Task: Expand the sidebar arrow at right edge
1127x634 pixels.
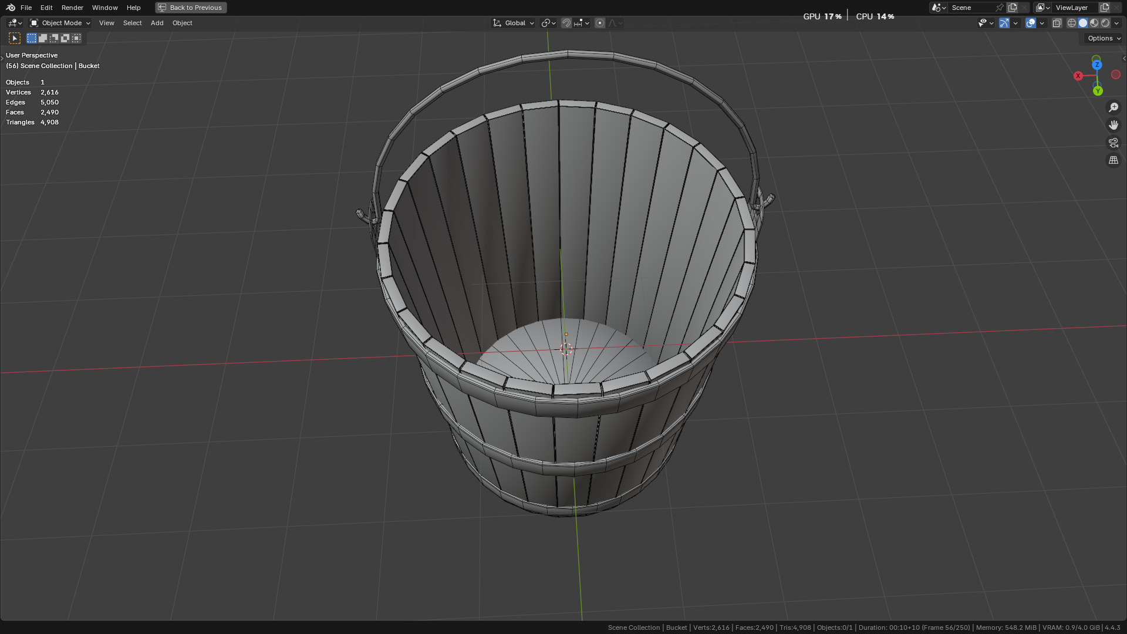Action: tap(1124, 58)
